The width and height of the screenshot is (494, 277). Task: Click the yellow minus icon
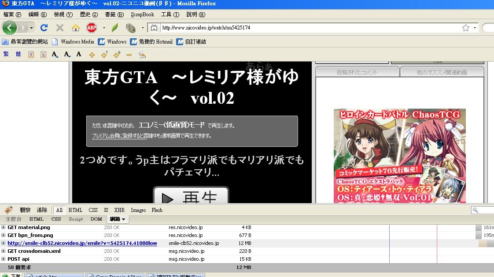pos(129,55)
